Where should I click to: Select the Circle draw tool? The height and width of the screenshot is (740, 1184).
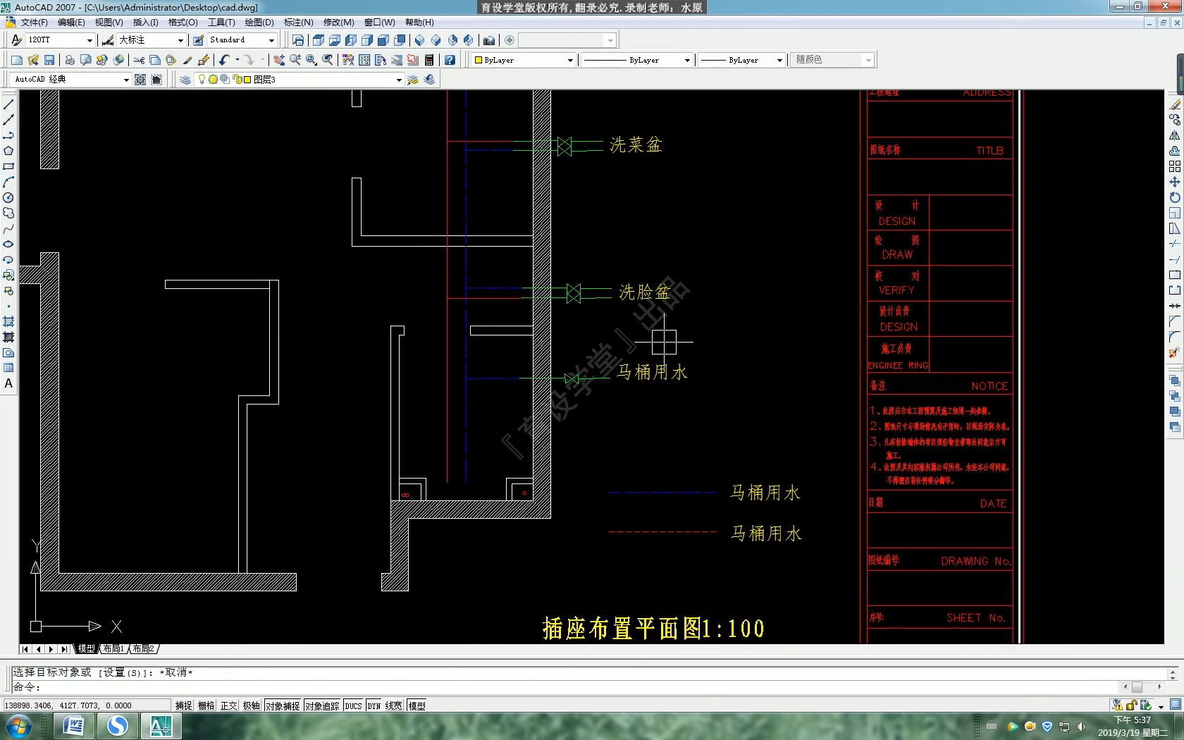(x=8, y=197)
